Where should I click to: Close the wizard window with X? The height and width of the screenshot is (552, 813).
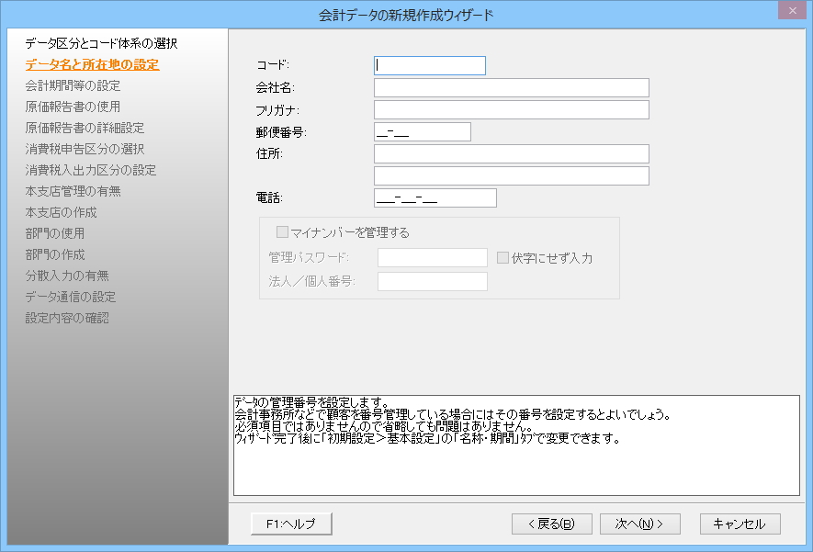coord(789,10)
